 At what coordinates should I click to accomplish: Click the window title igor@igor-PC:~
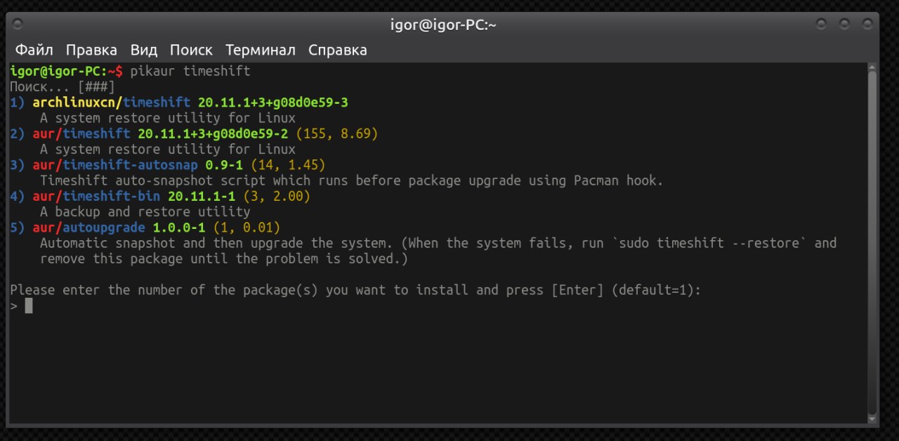point(443,25)
